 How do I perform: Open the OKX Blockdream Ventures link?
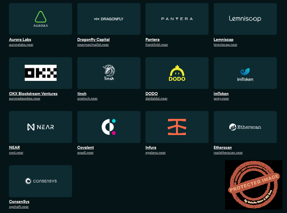click(33, 94)
